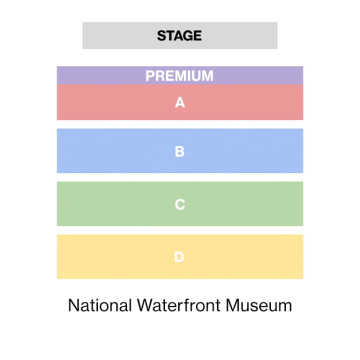Image resolution: width=360 pixels, height=360 pixels.
Task: Select the red section A seating area
Action: tap(180, 102)
